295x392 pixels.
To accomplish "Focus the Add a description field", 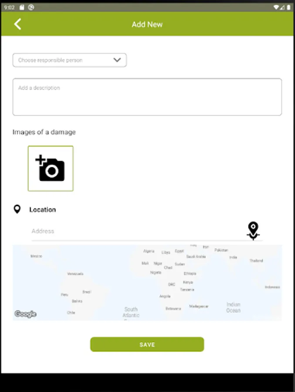I will [147, 97].
